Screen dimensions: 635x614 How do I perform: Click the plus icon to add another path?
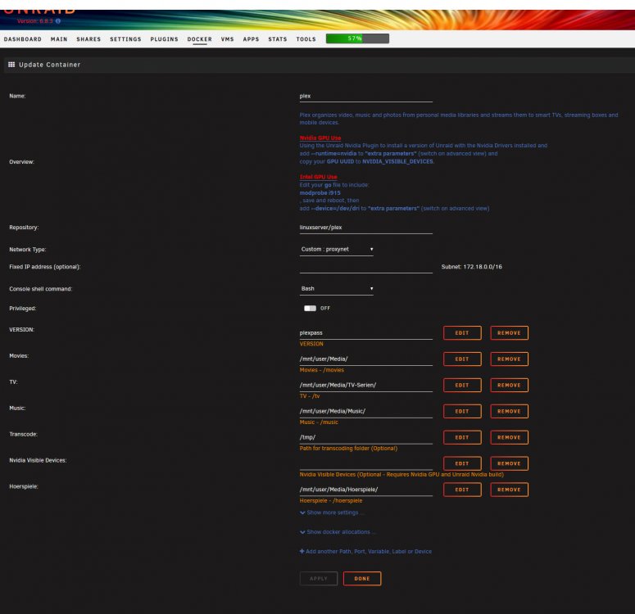click(302, 551)
